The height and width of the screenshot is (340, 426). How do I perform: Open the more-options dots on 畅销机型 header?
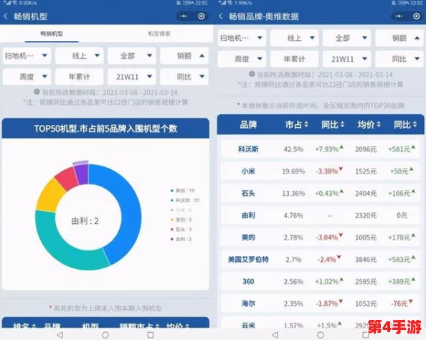pyautogui.click(x=184, y=16)
